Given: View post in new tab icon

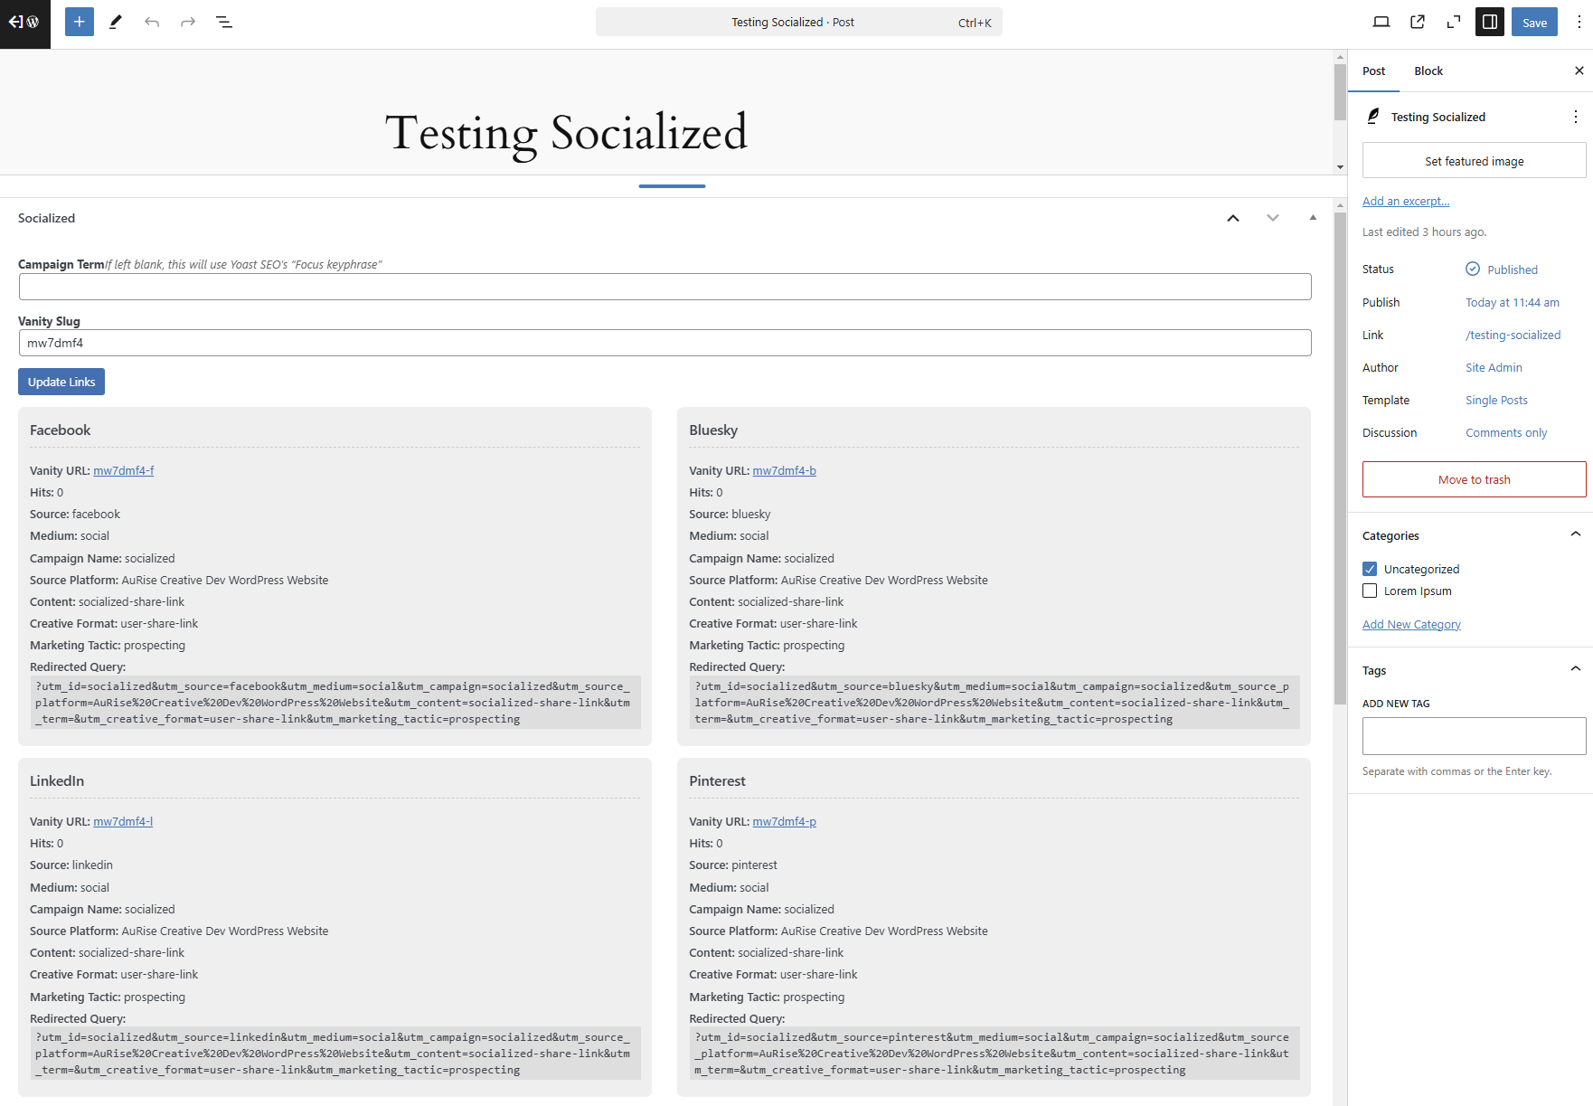Looking at the screenshot, I should pyautogui.click(x=1418, y=22).
